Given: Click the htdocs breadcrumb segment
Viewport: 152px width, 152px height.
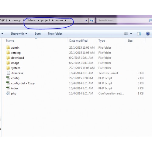Looking at the screenshot, I should click(x=31, y=20).
